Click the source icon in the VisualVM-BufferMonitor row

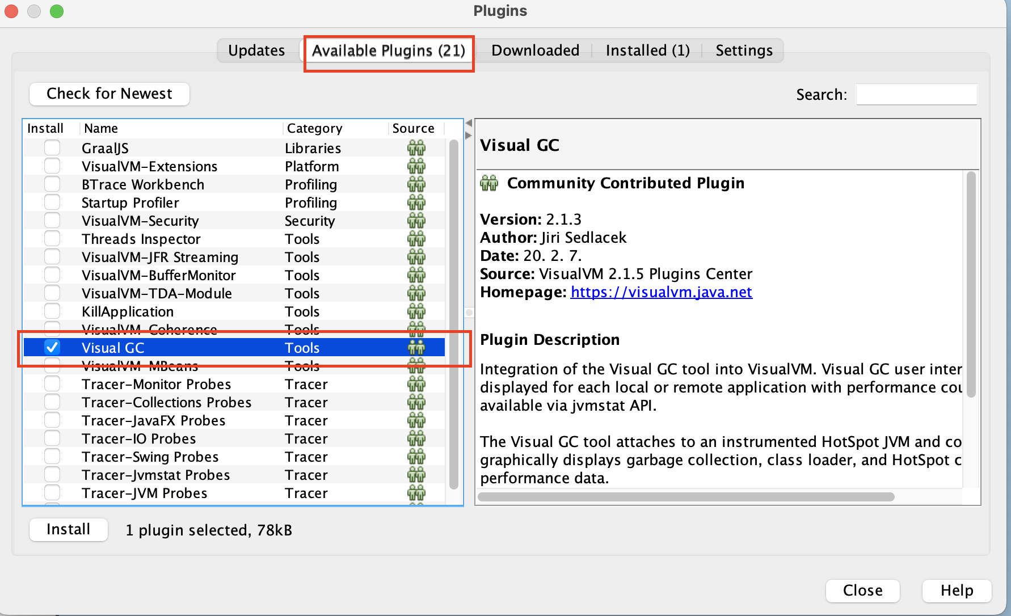click(x=416, y=275)
